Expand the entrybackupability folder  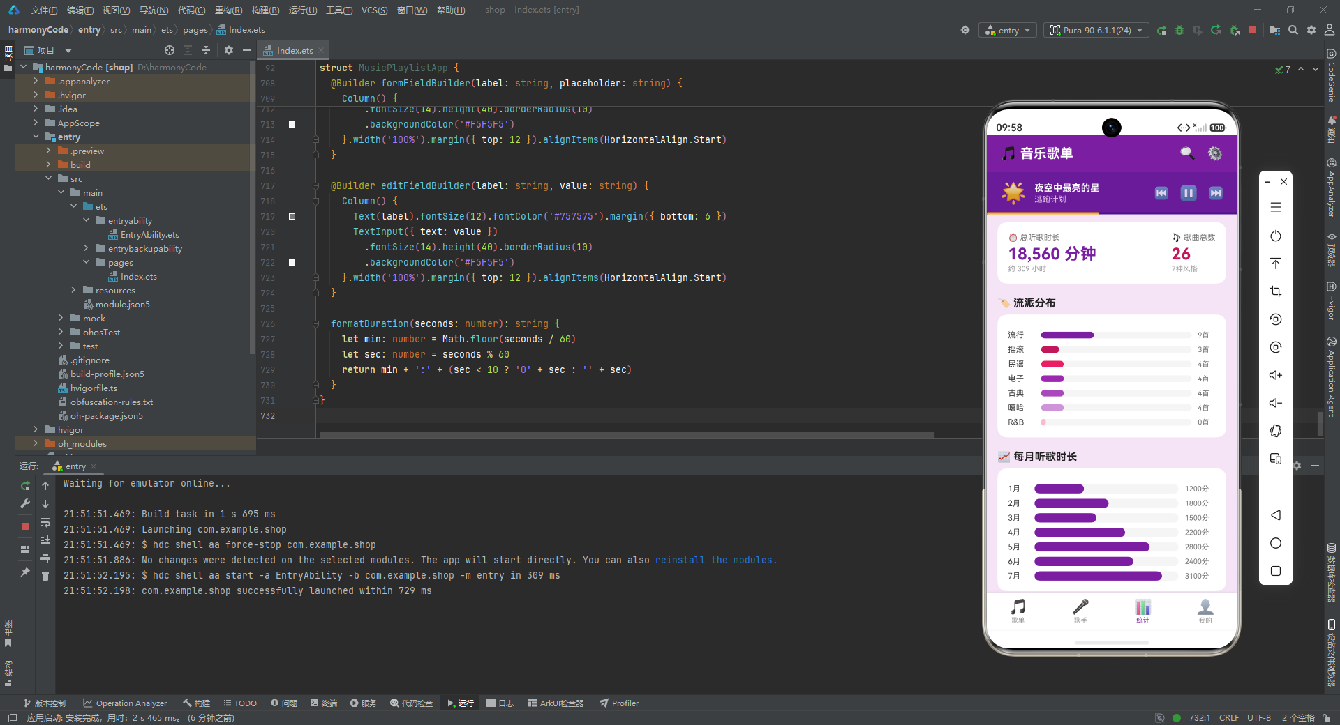pos(86,249)
